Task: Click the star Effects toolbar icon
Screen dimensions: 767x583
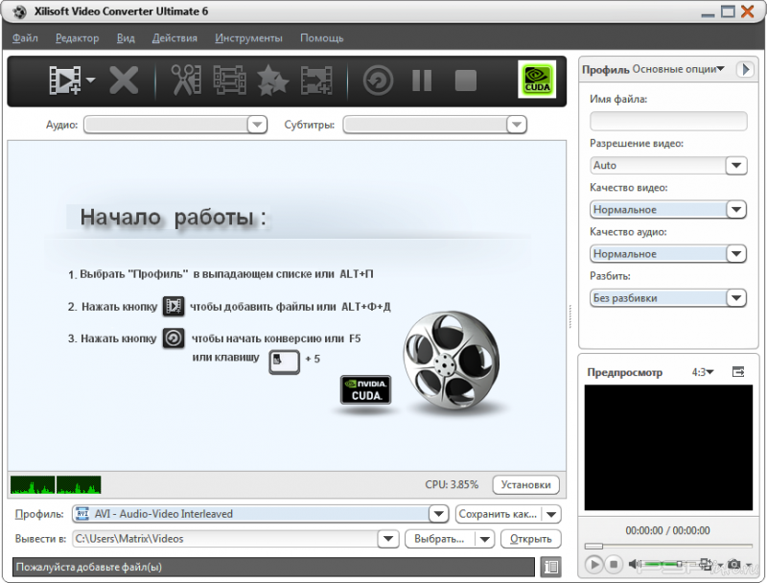Action: (272, 81)
